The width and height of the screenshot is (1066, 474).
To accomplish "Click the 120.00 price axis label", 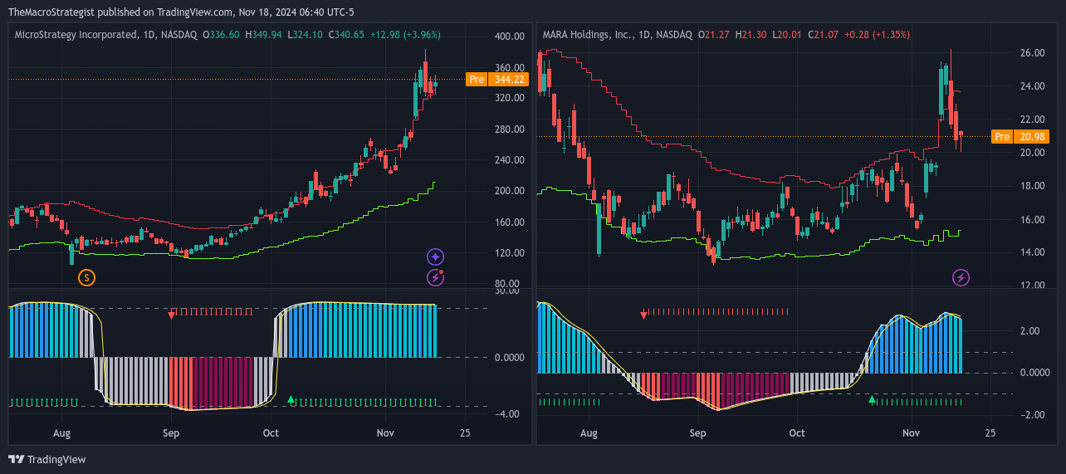I will point(509,253).
